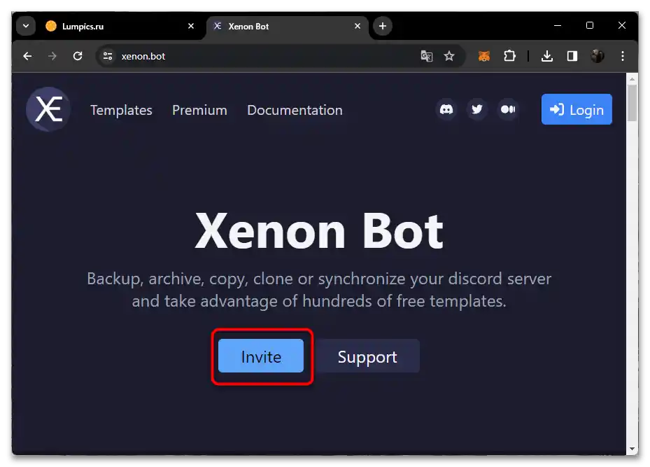Click the page scrollbar thumb
This screenshot has height=467, width=650.
[632, 103]
